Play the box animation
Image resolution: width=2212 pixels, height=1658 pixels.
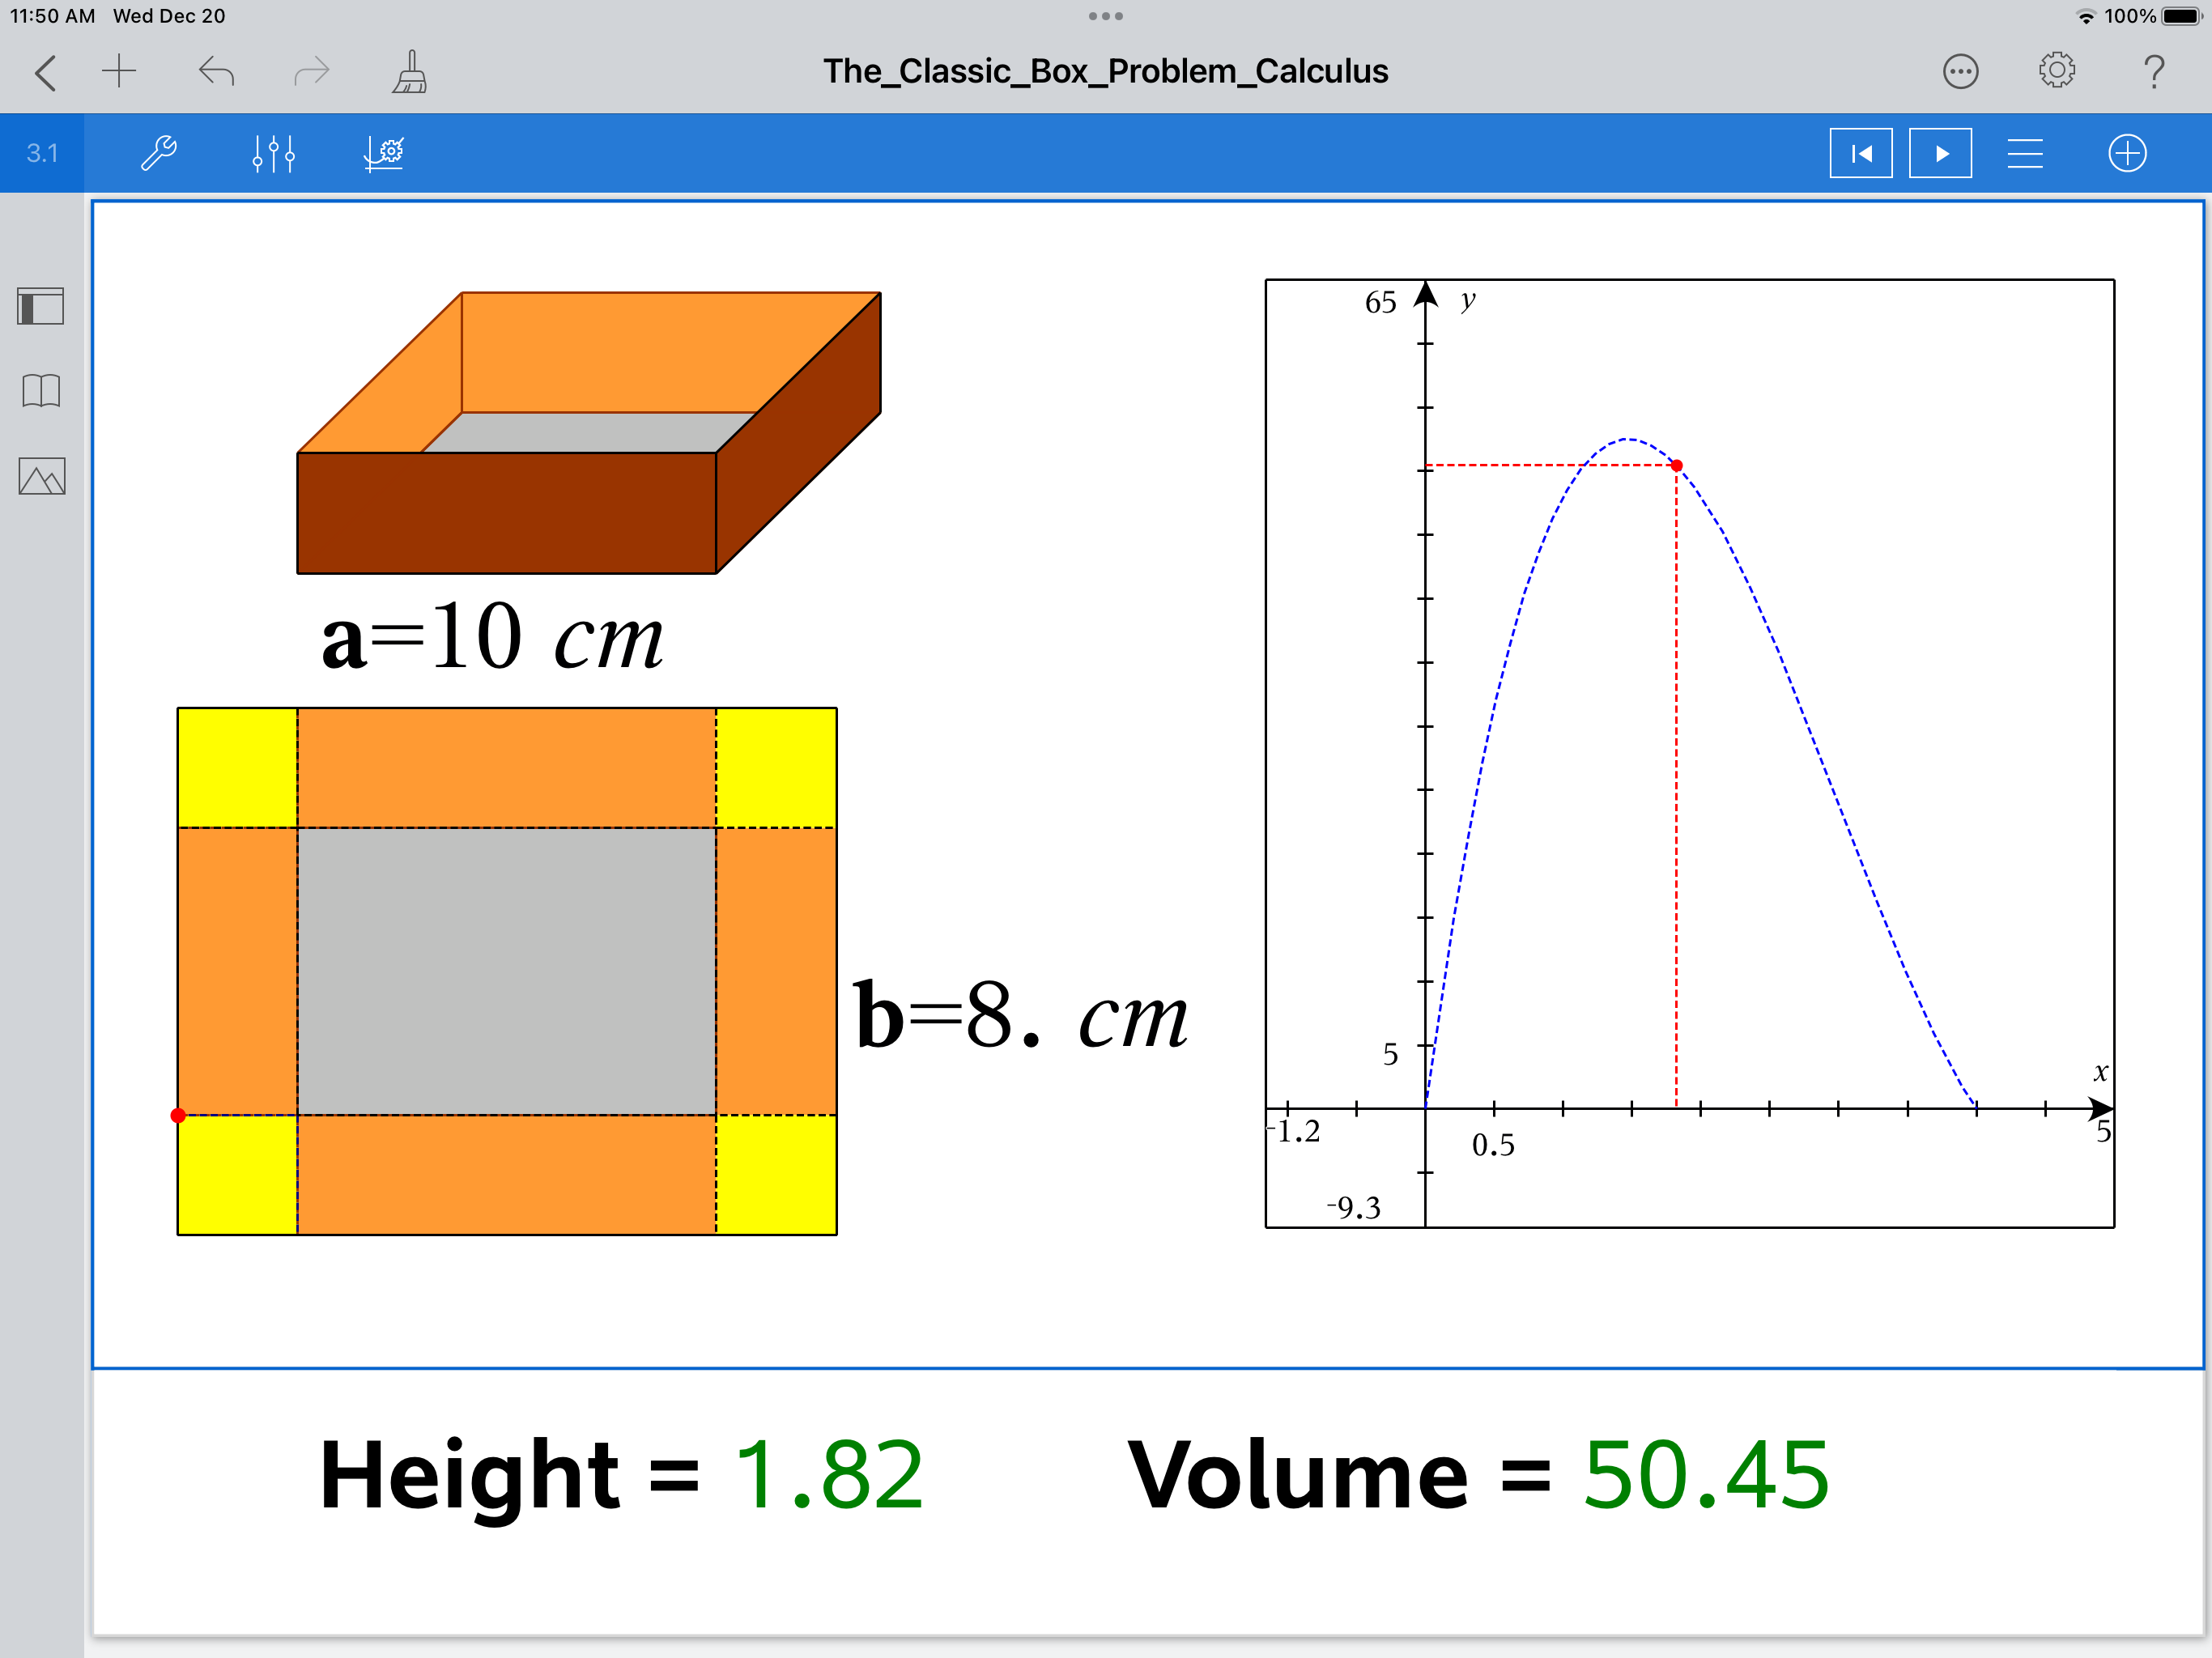[1940, 153]
